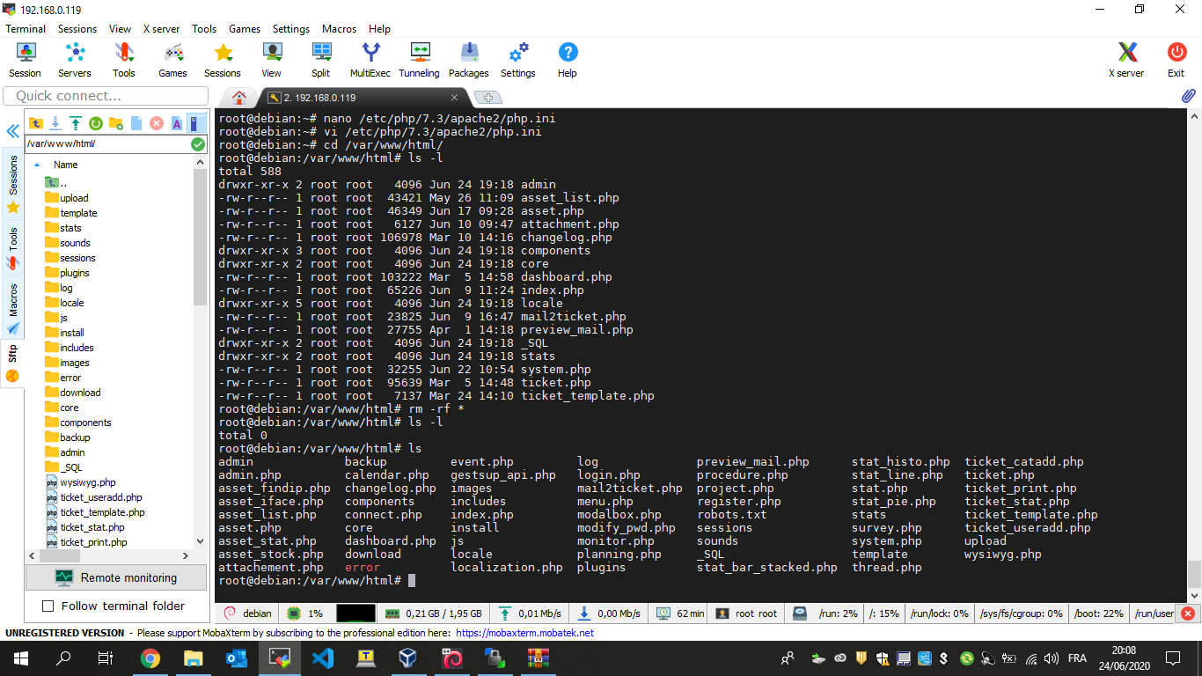Refresh the SFTP folder listing
The height and width of the screenshot is (676, 1202).
click(x=96, y=123)
